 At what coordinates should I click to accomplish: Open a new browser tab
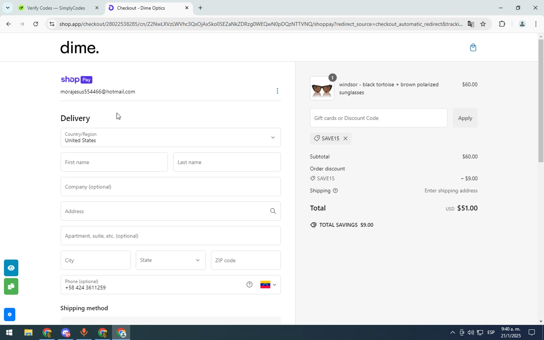click(200, 8)
